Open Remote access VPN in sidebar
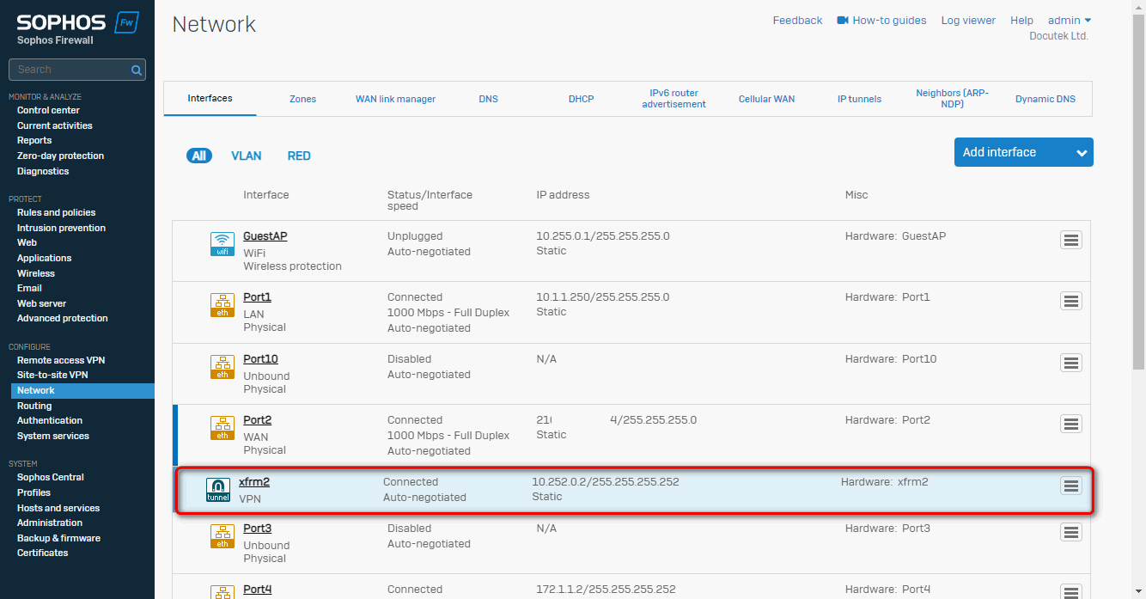 (x=61, y=360)
